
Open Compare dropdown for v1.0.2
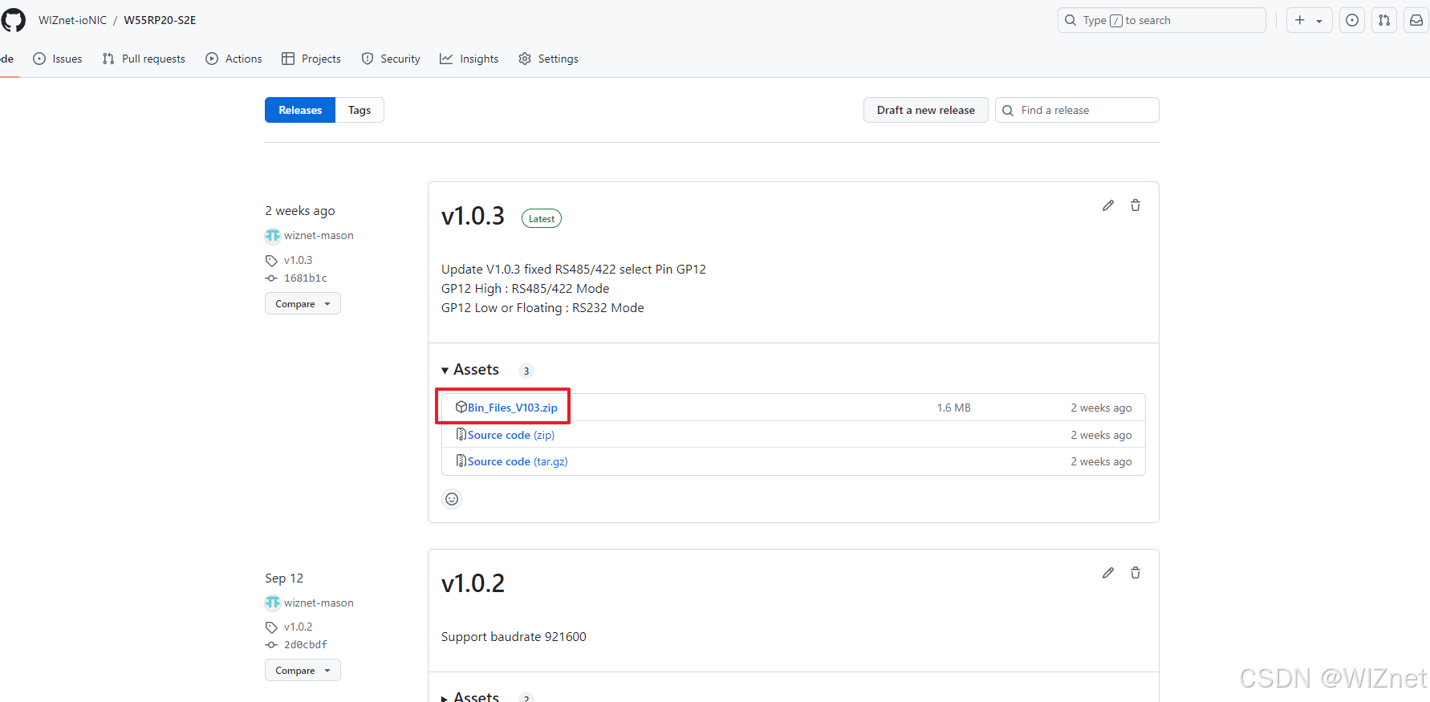[x=303, y=670]
